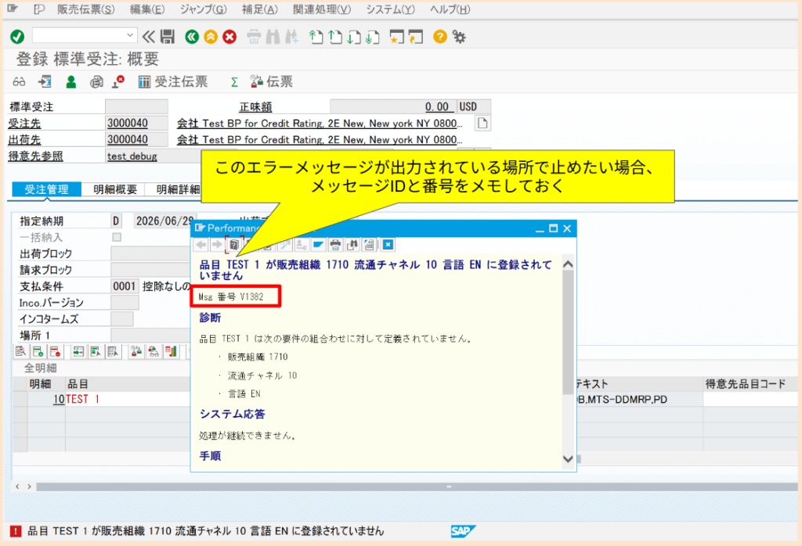
Task: Click the glasses Display icon
Action: (19, 81)
